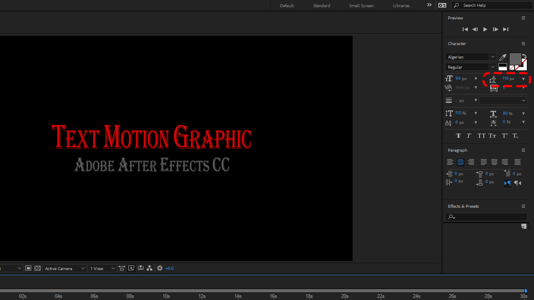534x300 pixels.
Task: Toggle transparency grid checkerboard icon
Action: coord(38,268)
